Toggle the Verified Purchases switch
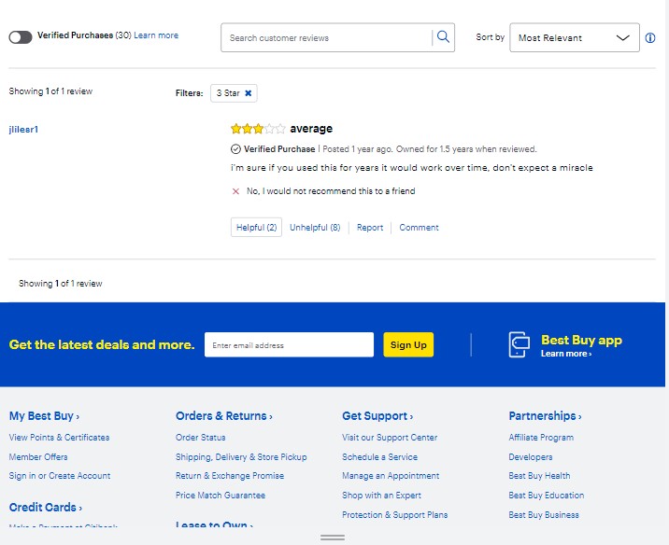669x545 pixels. (x=21, y=37)
